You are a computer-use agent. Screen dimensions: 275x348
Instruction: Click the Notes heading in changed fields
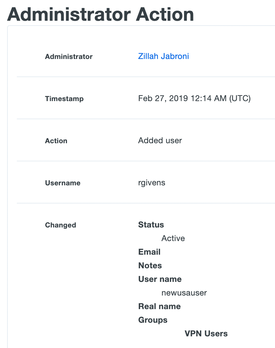(150, 265)
